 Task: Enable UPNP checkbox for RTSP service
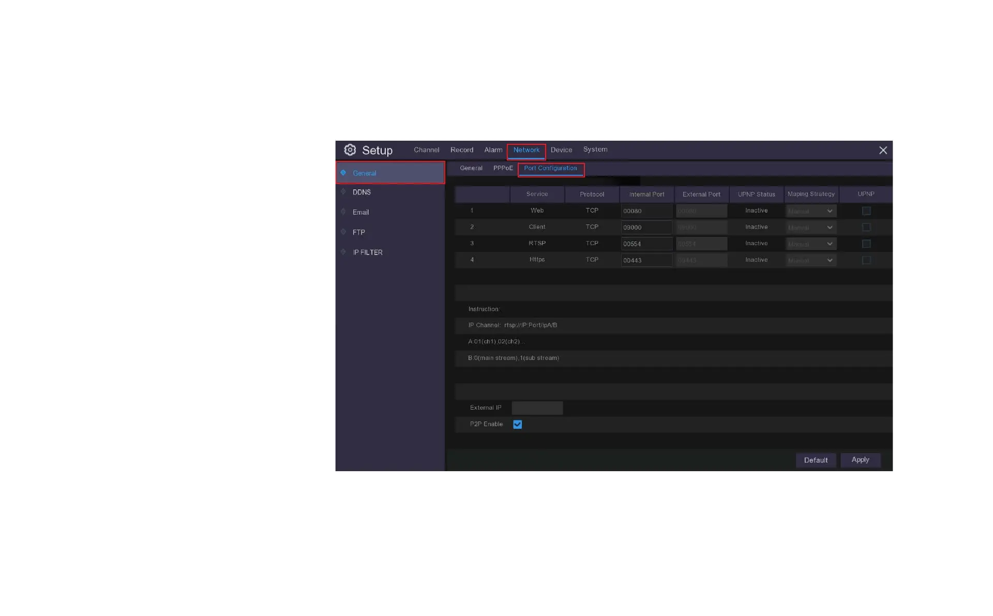click(x=866, y=244)
